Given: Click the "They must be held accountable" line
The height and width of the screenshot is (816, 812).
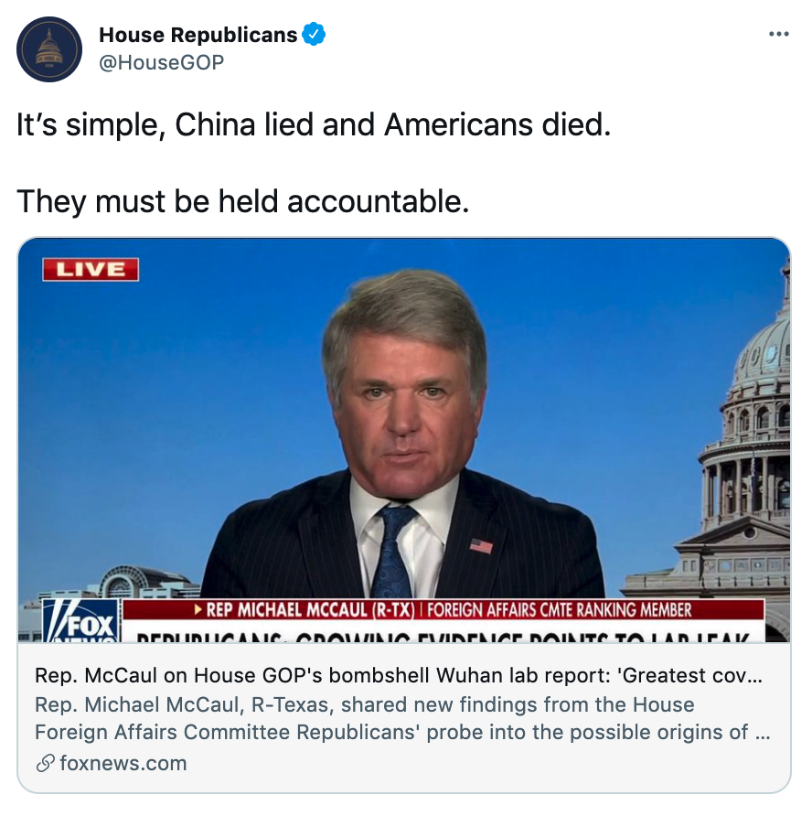Looking at the screenshot, I should click(243, 202).
